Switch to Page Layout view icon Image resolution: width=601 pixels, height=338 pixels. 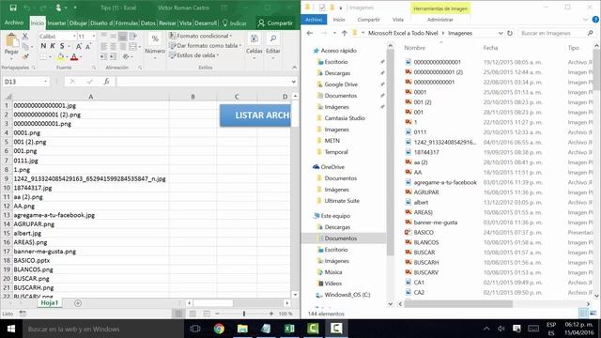(193, 314)
